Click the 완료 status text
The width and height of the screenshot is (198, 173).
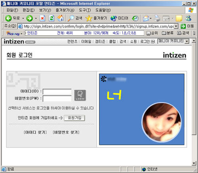pyautogui.click(x=11, y=169)
